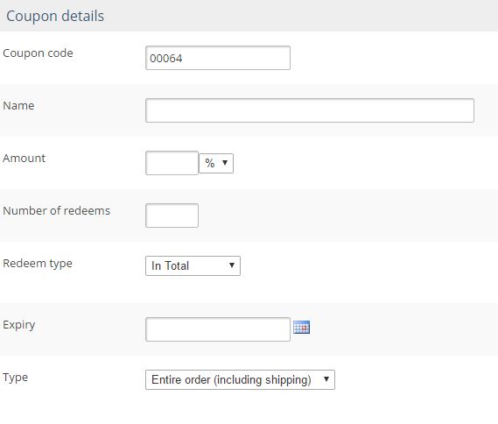Click the Amount label text
The height and width of the screenshot is (424, 498).
click(x=25, y=158)
